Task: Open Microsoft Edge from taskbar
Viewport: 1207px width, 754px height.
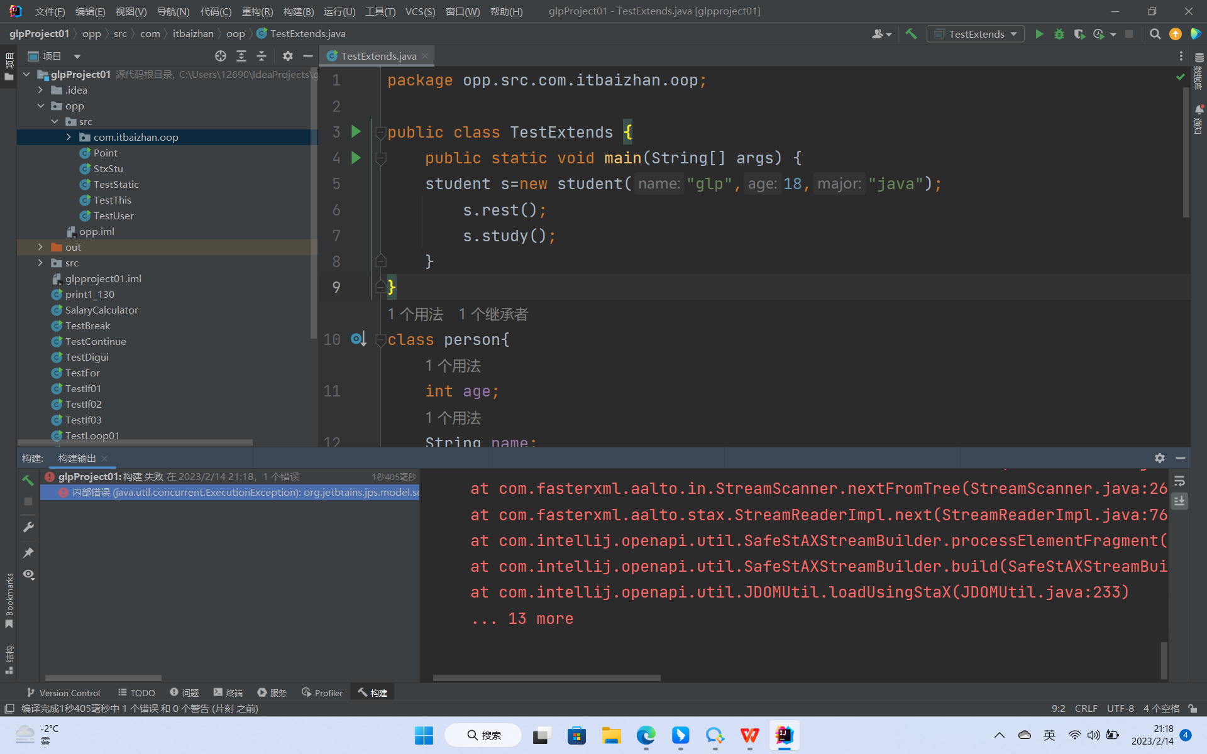Action: click(x=646, y=735)
